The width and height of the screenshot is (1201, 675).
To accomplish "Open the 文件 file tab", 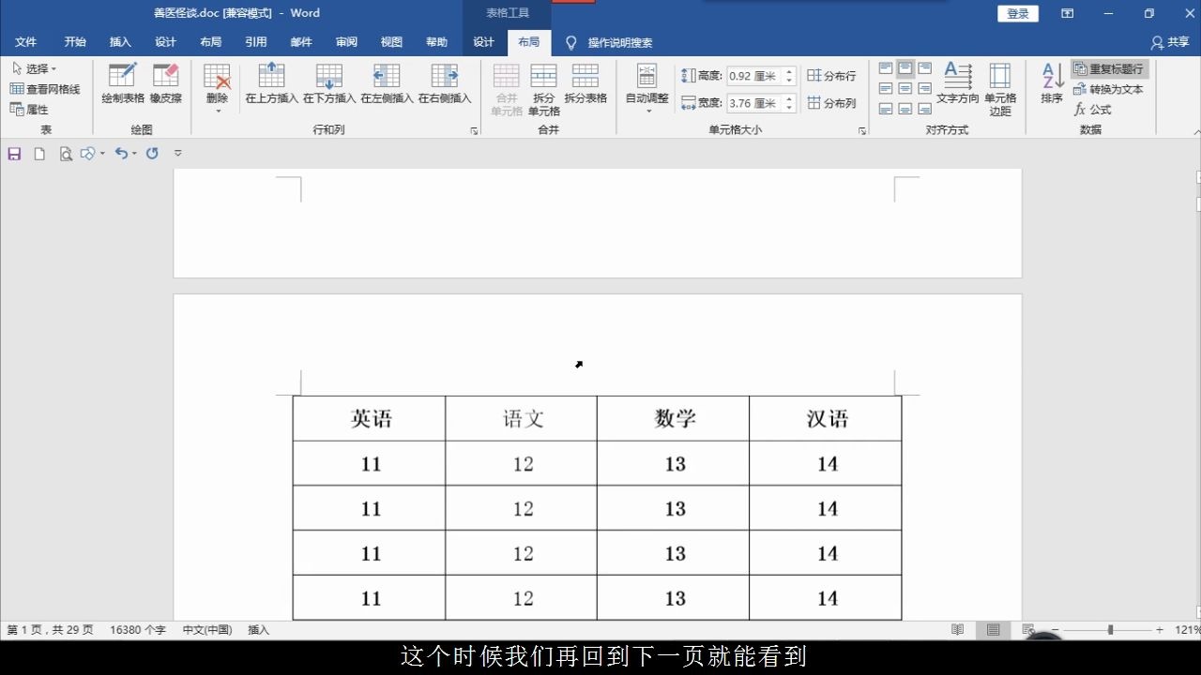I will click(25, 42).
